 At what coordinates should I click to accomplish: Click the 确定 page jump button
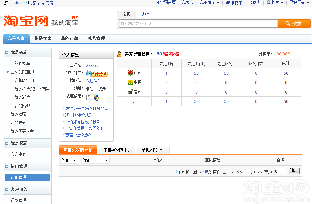coord(294,170)
